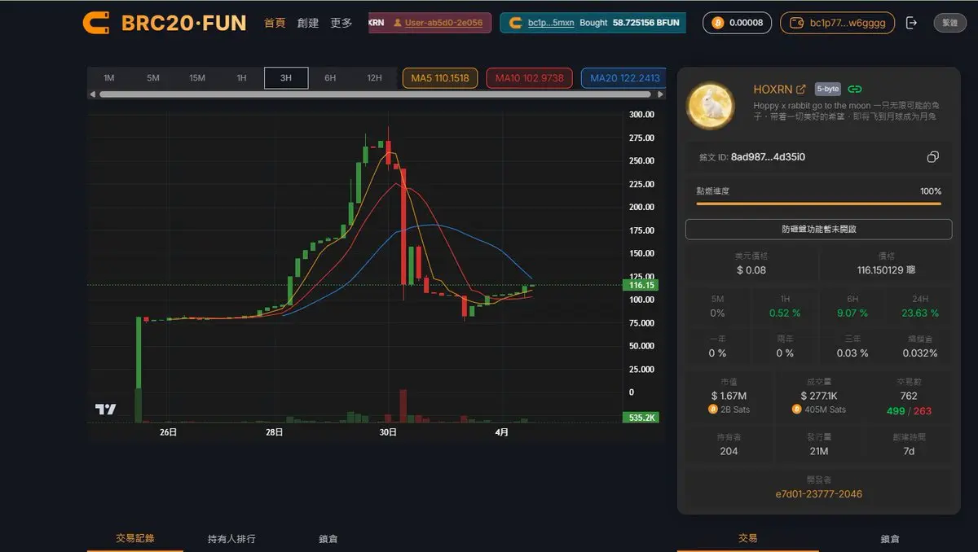Click the Bitcoin icon beside 405M Sats
Image resolution: width=978 pixels, height=552 pixels.
[x=797, y=410]
